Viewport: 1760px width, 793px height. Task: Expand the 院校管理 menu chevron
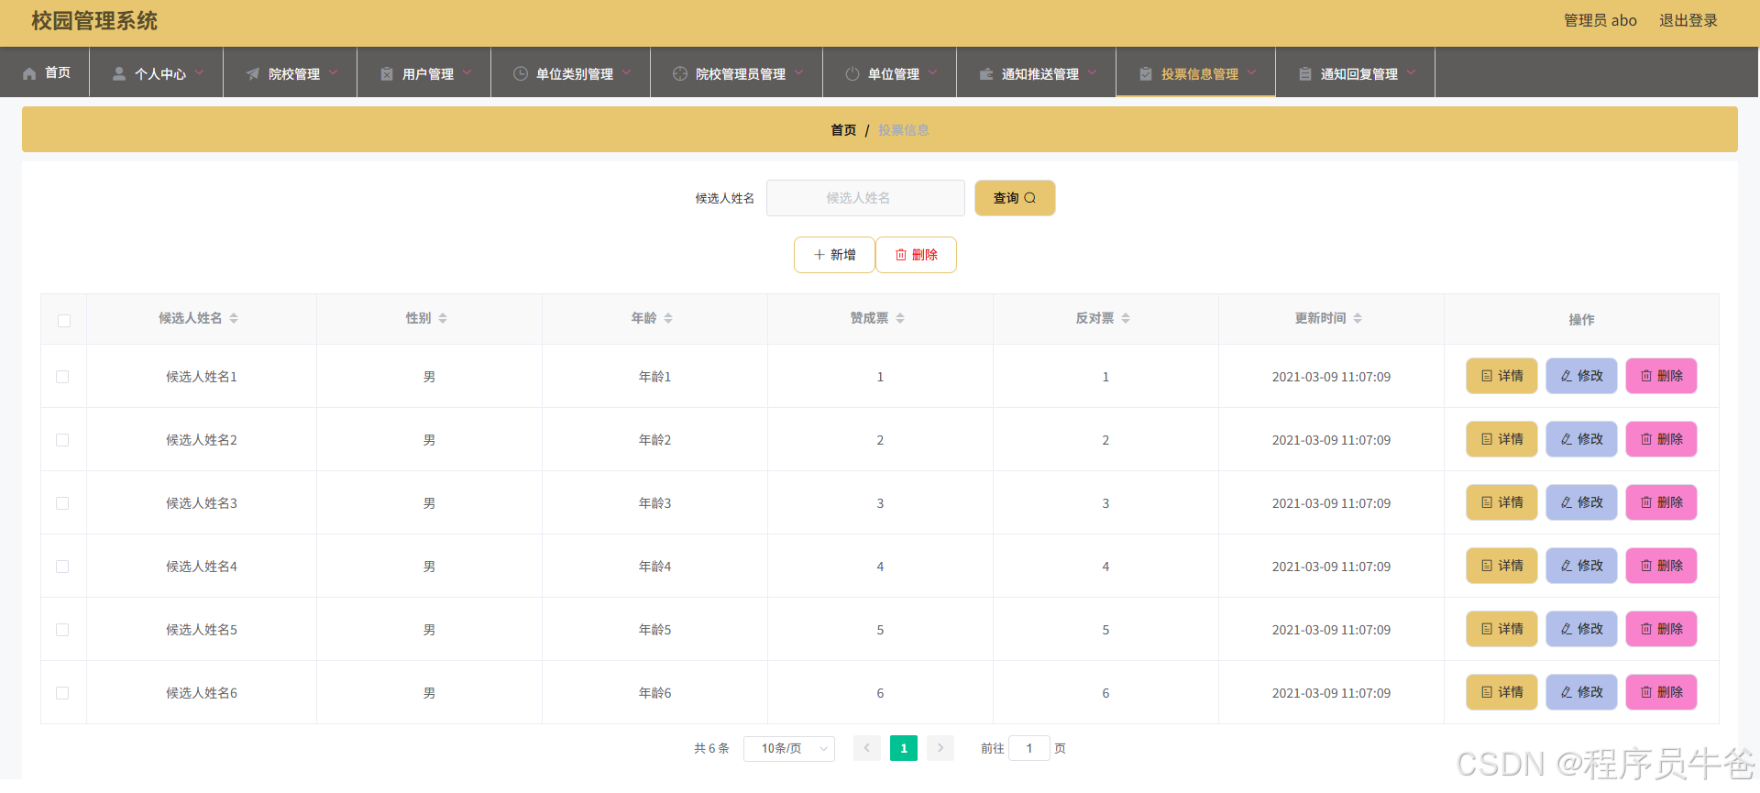click(334, 72)
